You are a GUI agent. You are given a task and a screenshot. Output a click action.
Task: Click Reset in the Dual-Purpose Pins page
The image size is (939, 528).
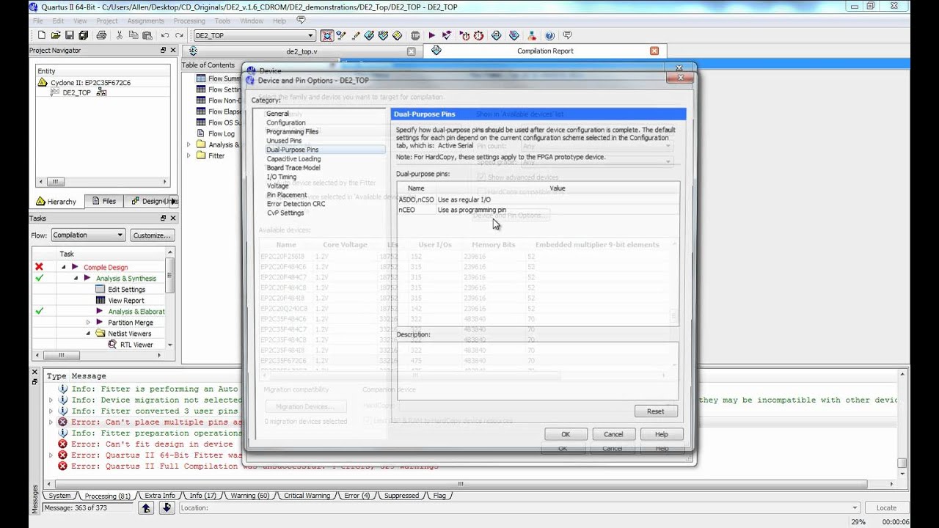tap(656, 411)
